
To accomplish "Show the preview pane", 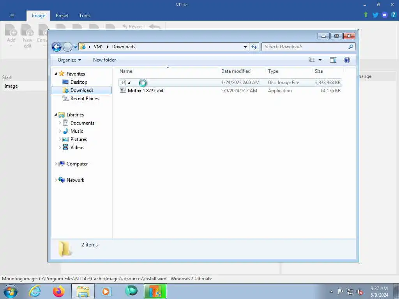I will tap(333, 60).
